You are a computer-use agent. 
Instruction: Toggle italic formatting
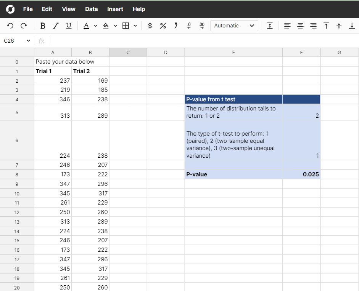56,26
